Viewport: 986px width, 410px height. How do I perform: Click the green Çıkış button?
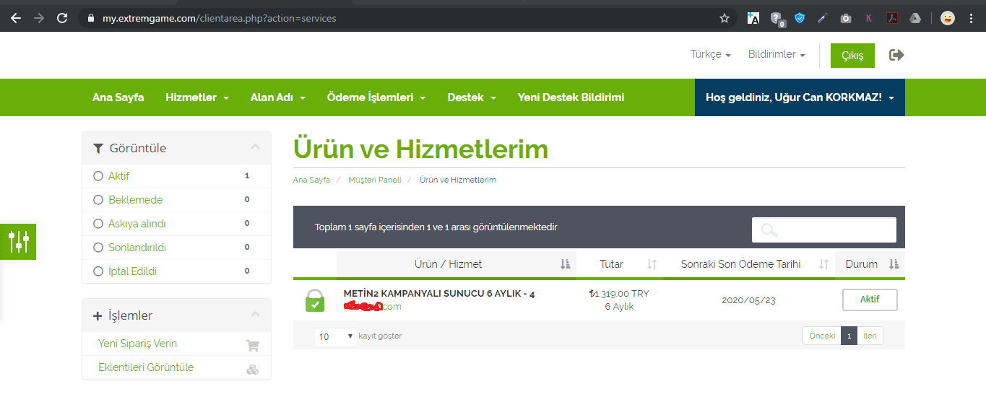point(852,56)
